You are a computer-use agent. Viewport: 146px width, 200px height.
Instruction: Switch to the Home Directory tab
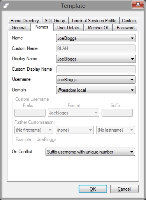click(x=25, y=21)
